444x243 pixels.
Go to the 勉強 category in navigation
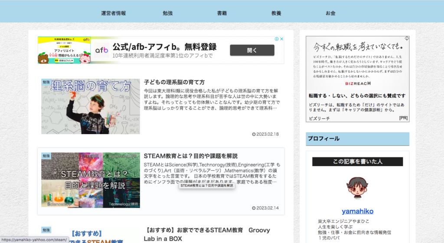(x=168, y=13)
